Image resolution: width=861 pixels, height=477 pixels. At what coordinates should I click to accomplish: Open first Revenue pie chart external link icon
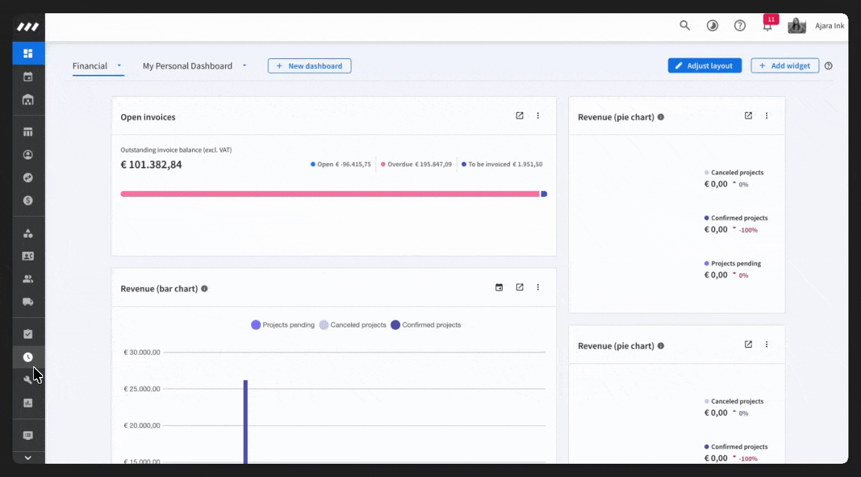pyautogui.click(x=748, y=115)
